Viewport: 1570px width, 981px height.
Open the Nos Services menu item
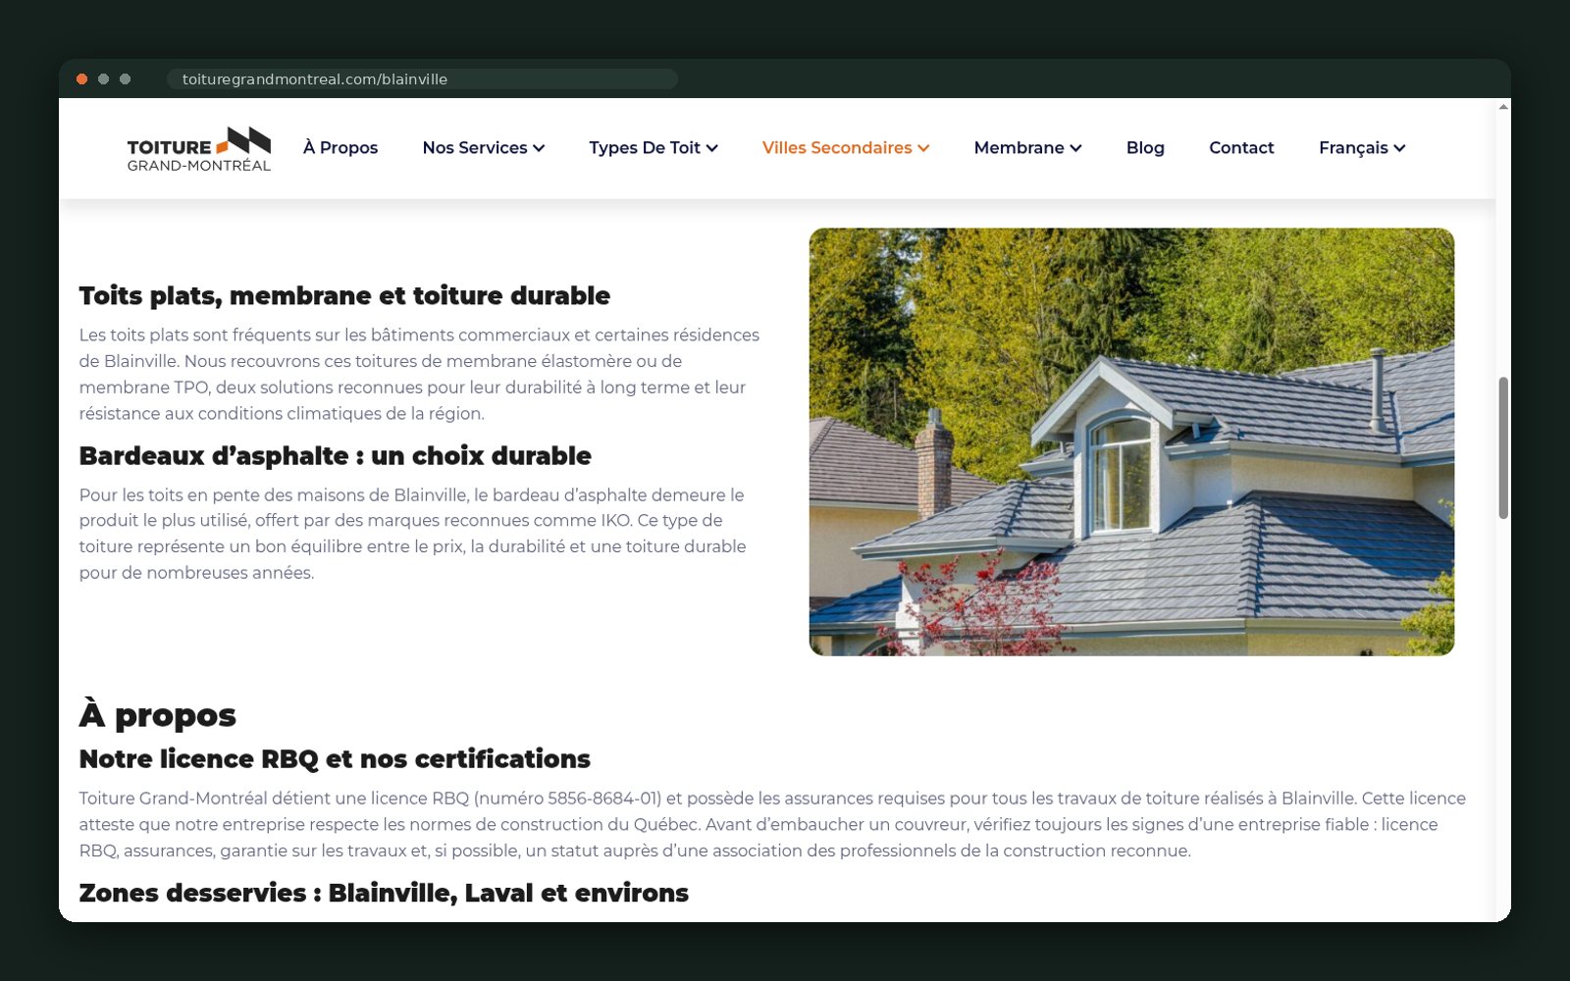(x=475, y=148)
